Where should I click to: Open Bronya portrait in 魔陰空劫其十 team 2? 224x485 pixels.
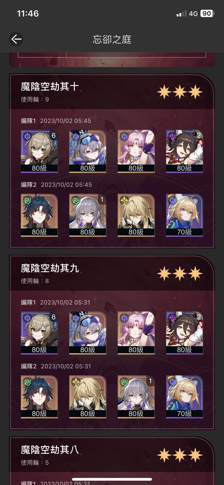coord(88,215)
